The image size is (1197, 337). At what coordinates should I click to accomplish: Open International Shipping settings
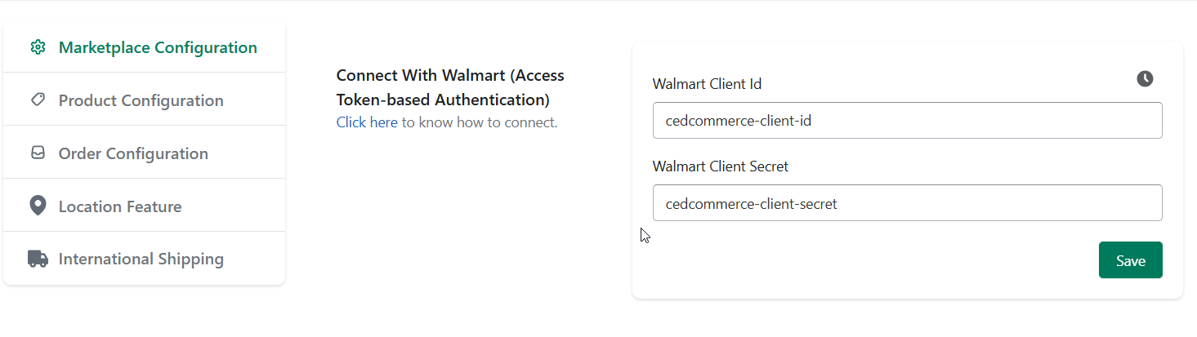145,259
